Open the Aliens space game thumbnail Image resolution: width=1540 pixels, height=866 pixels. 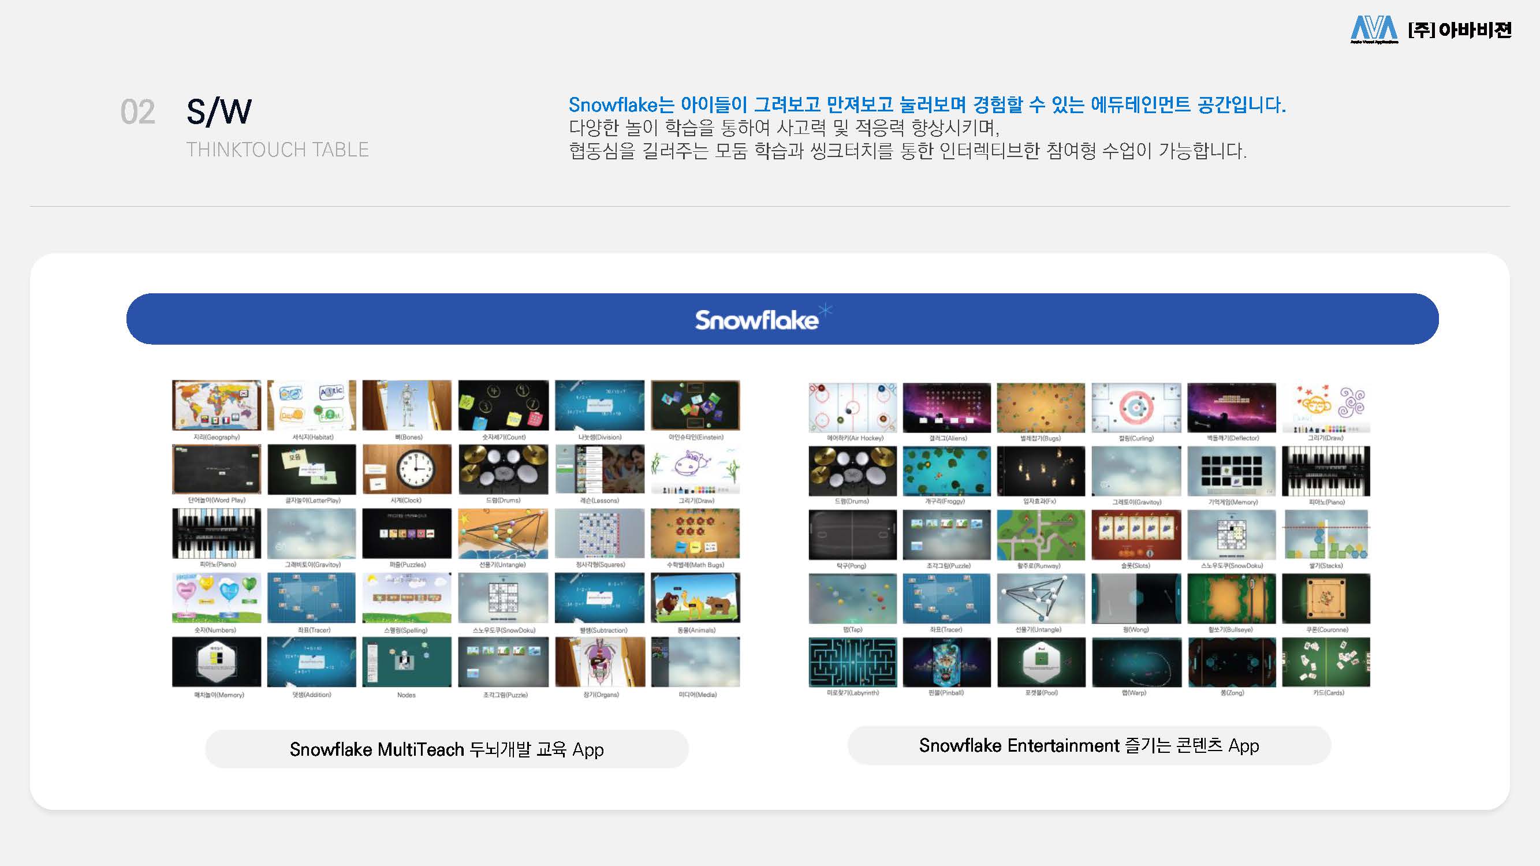(x=947, y=408)
